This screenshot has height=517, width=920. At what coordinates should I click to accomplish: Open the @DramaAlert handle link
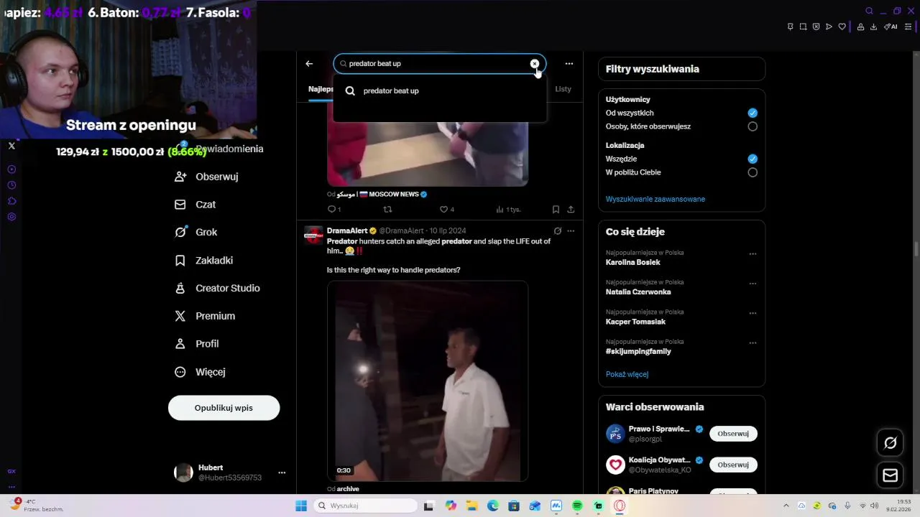coord(401,231)
